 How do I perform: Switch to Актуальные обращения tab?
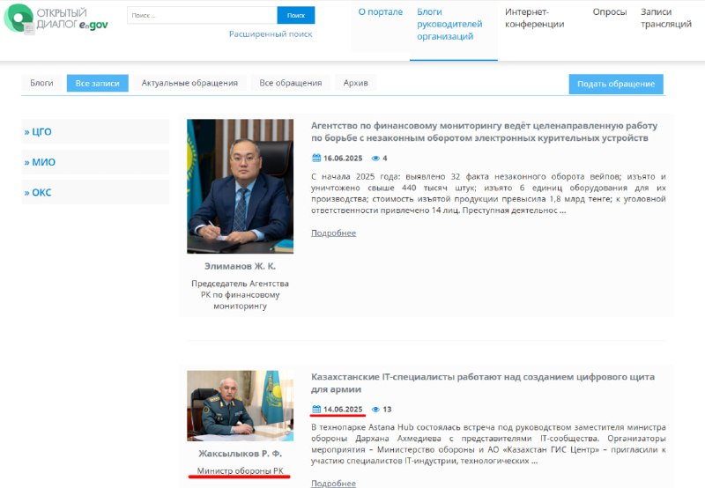189,83
